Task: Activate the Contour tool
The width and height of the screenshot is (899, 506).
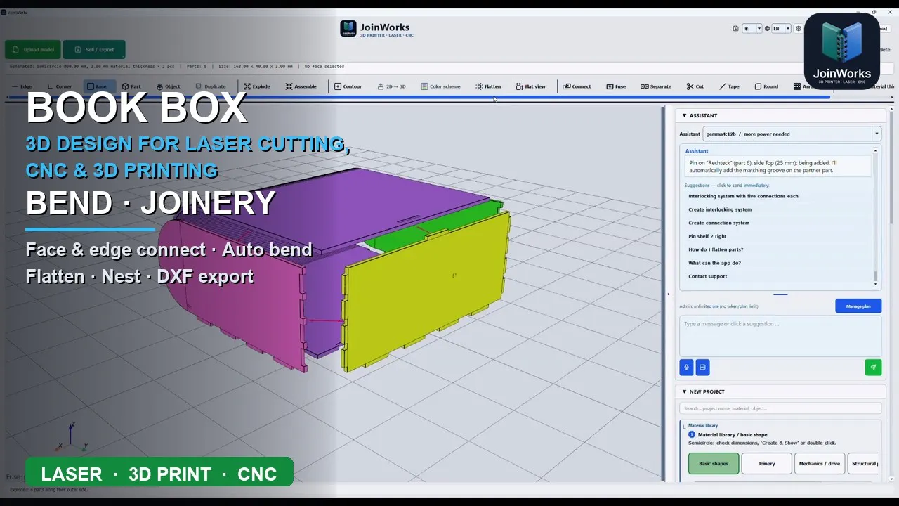Action: tap(348, 86)
